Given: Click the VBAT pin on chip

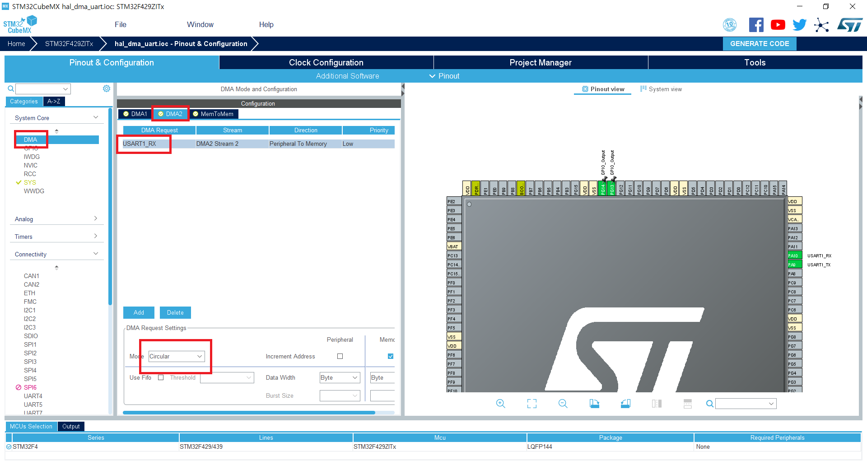Looking at the screenshot, I should point(454,246).
